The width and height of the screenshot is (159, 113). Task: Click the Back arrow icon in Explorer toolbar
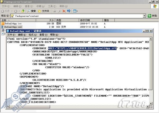click(x=3, y=11)
